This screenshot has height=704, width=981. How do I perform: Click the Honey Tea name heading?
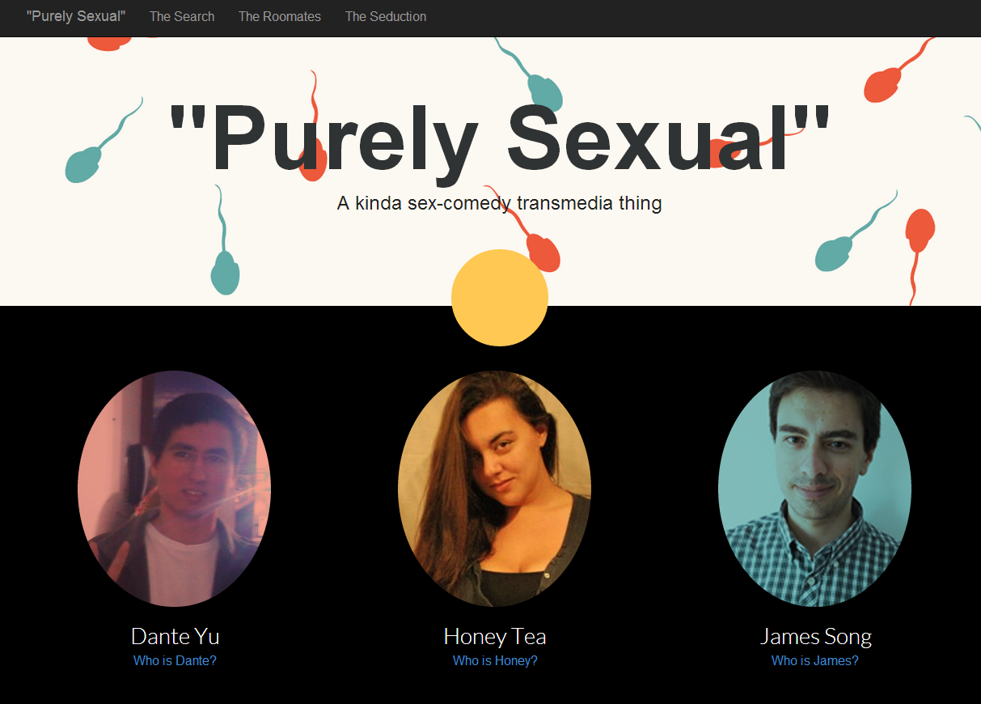(495, 636)
